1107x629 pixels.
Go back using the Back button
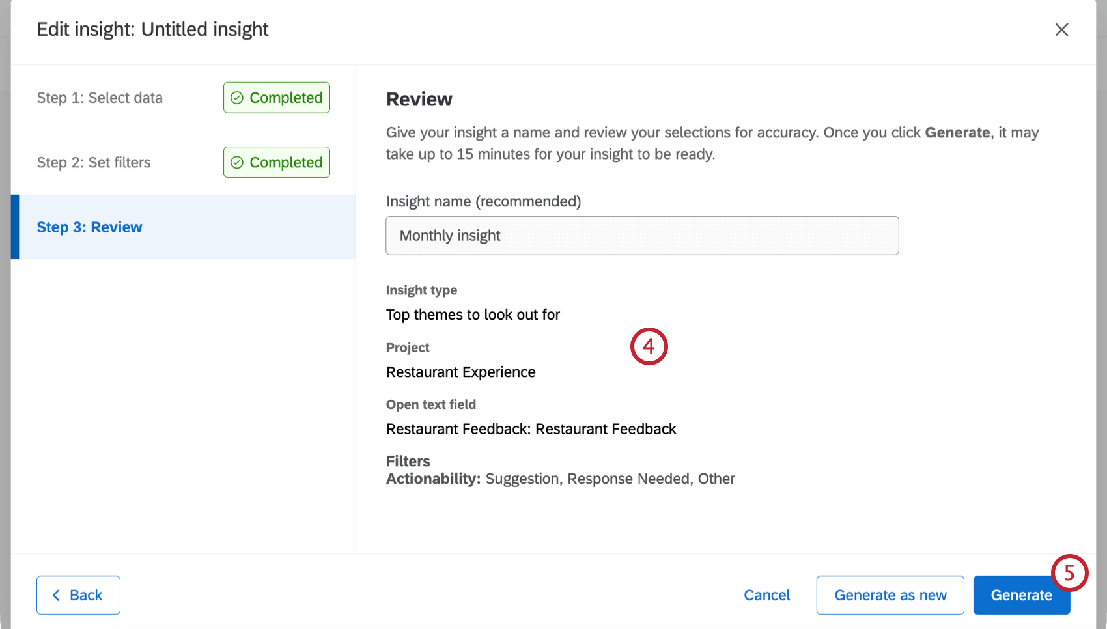(78, 594)
